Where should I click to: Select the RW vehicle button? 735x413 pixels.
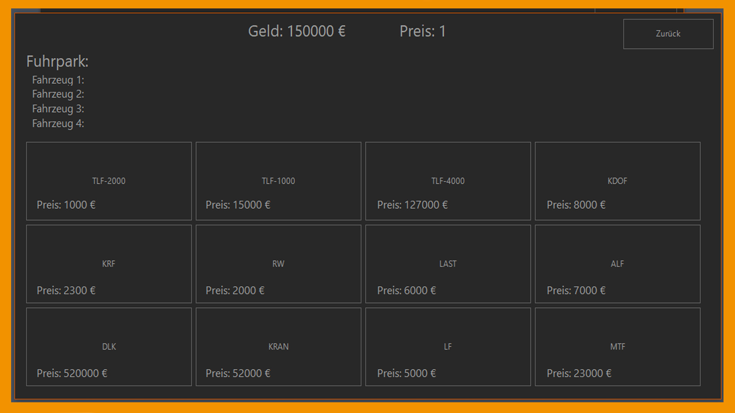coord(278,264)
